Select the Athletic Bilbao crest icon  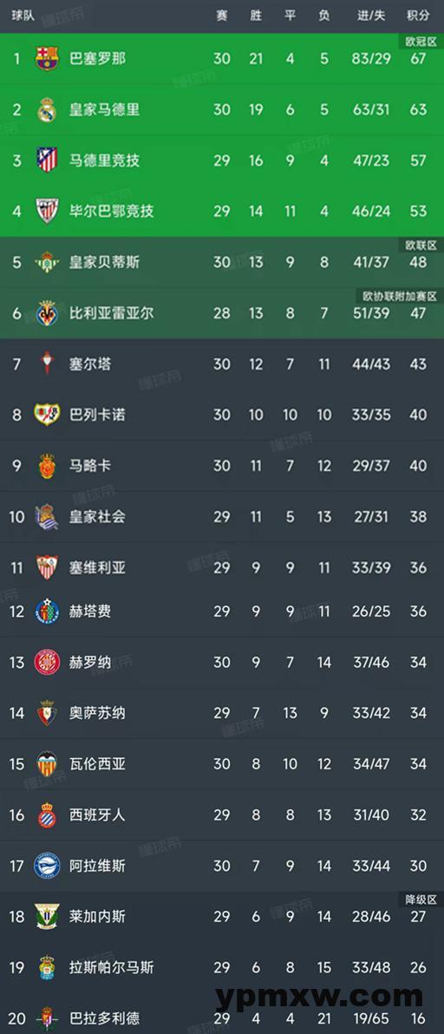pos(47,211)
